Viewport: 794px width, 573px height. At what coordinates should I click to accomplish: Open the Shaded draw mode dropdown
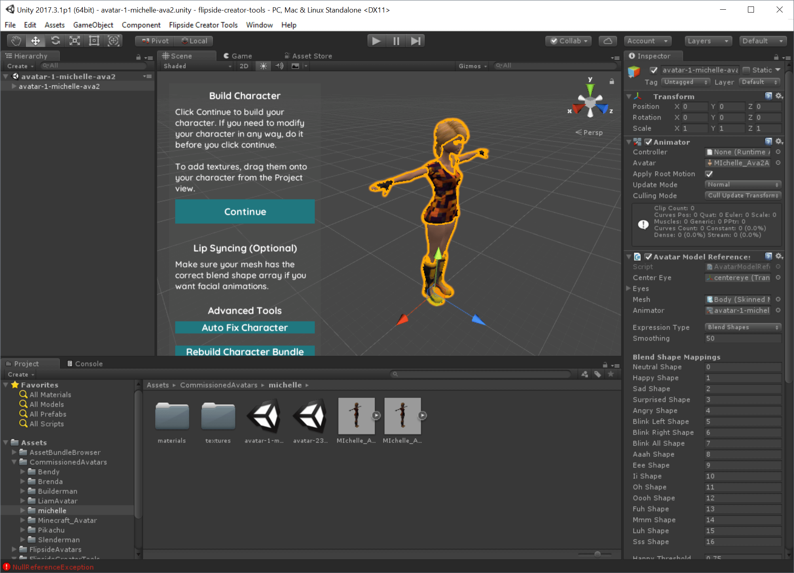[197, 66]
